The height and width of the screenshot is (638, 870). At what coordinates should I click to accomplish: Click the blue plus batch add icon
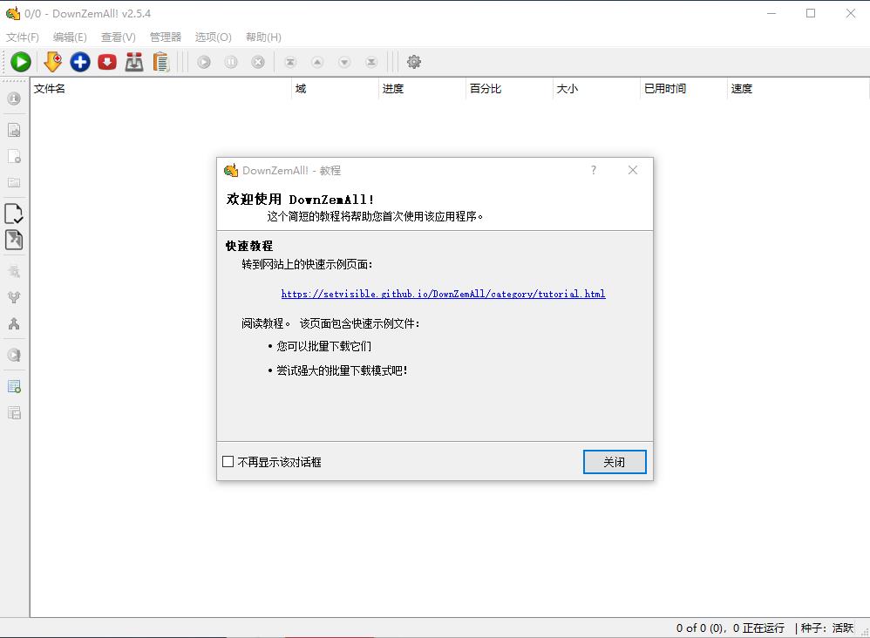[x=80, y=62]
